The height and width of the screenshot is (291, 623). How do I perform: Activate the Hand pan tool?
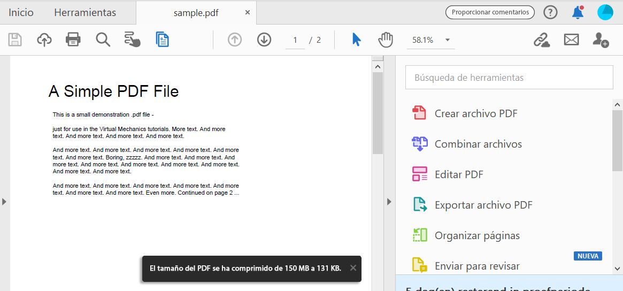click(386, 40)
